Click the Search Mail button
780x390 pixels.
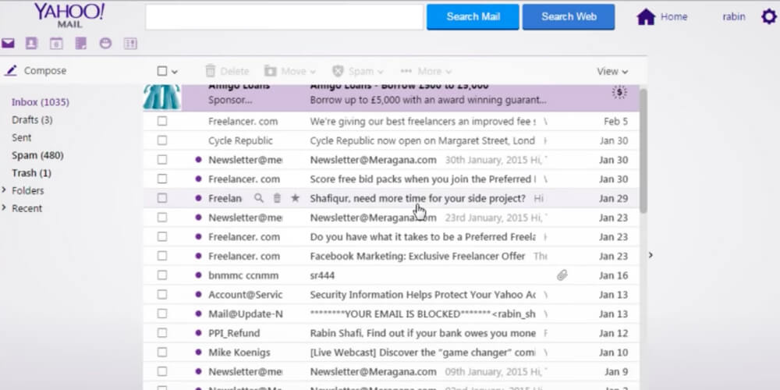pyautogui.click(x=473, y=17)
